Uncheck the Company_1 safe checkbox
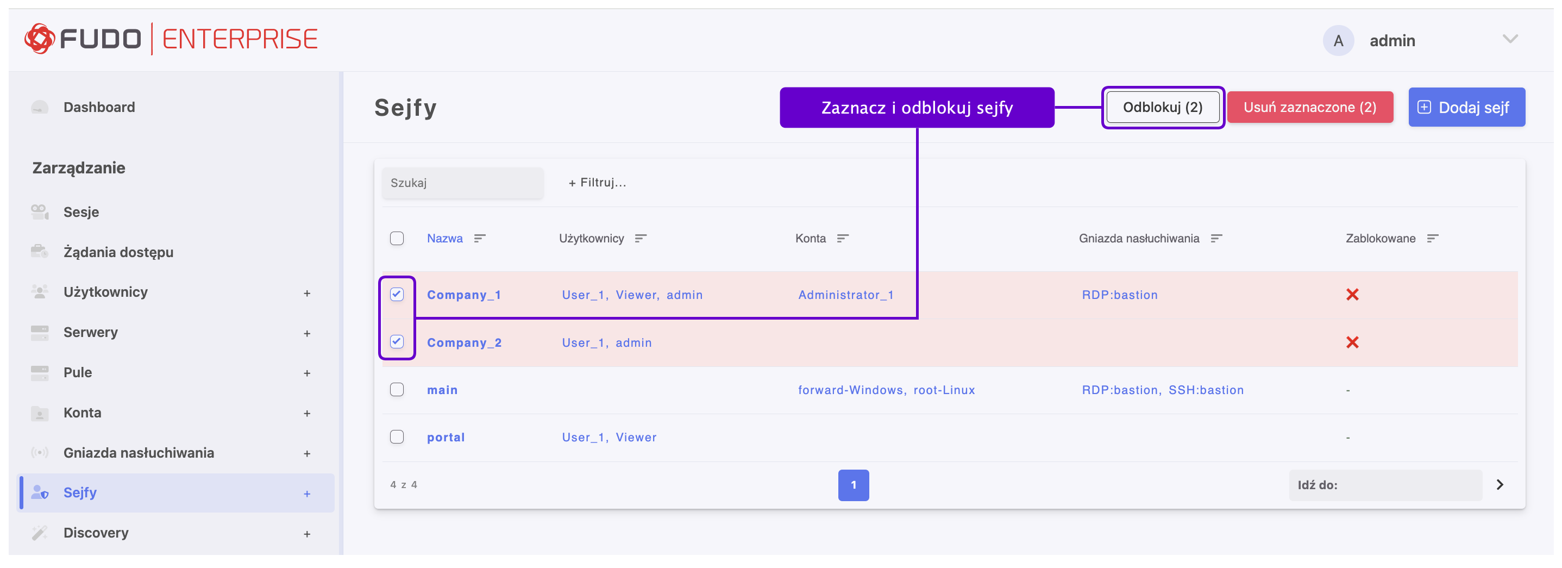The width and height of the screenshot is (1562, 568). [x=397, y=294]
